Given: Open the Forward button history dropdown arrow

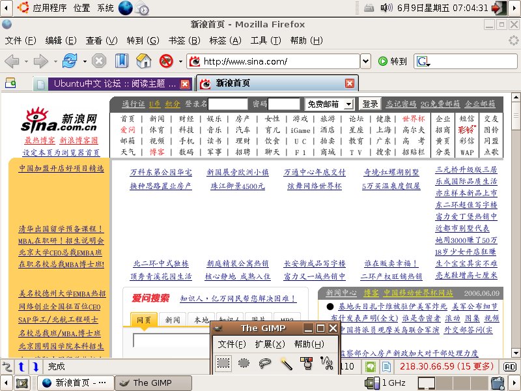Looking at the screenshot, I should click(55, 61).
